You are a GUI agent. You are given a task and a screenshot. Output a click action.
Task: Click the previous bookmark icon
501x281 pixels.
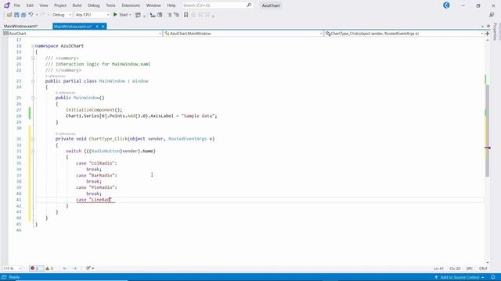coord(193,15)
